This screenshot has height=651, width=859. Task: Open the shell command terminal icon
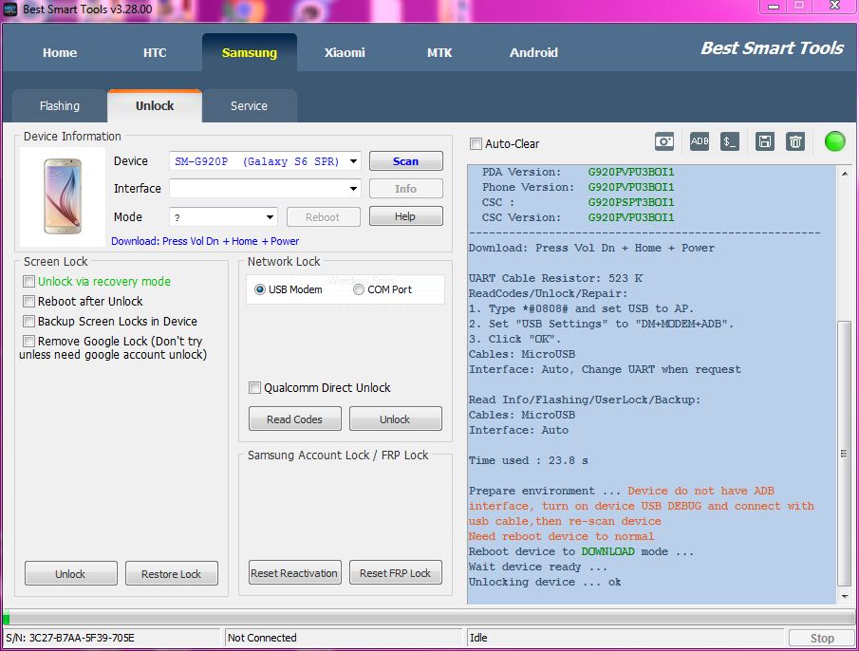(x=730, y=141)
